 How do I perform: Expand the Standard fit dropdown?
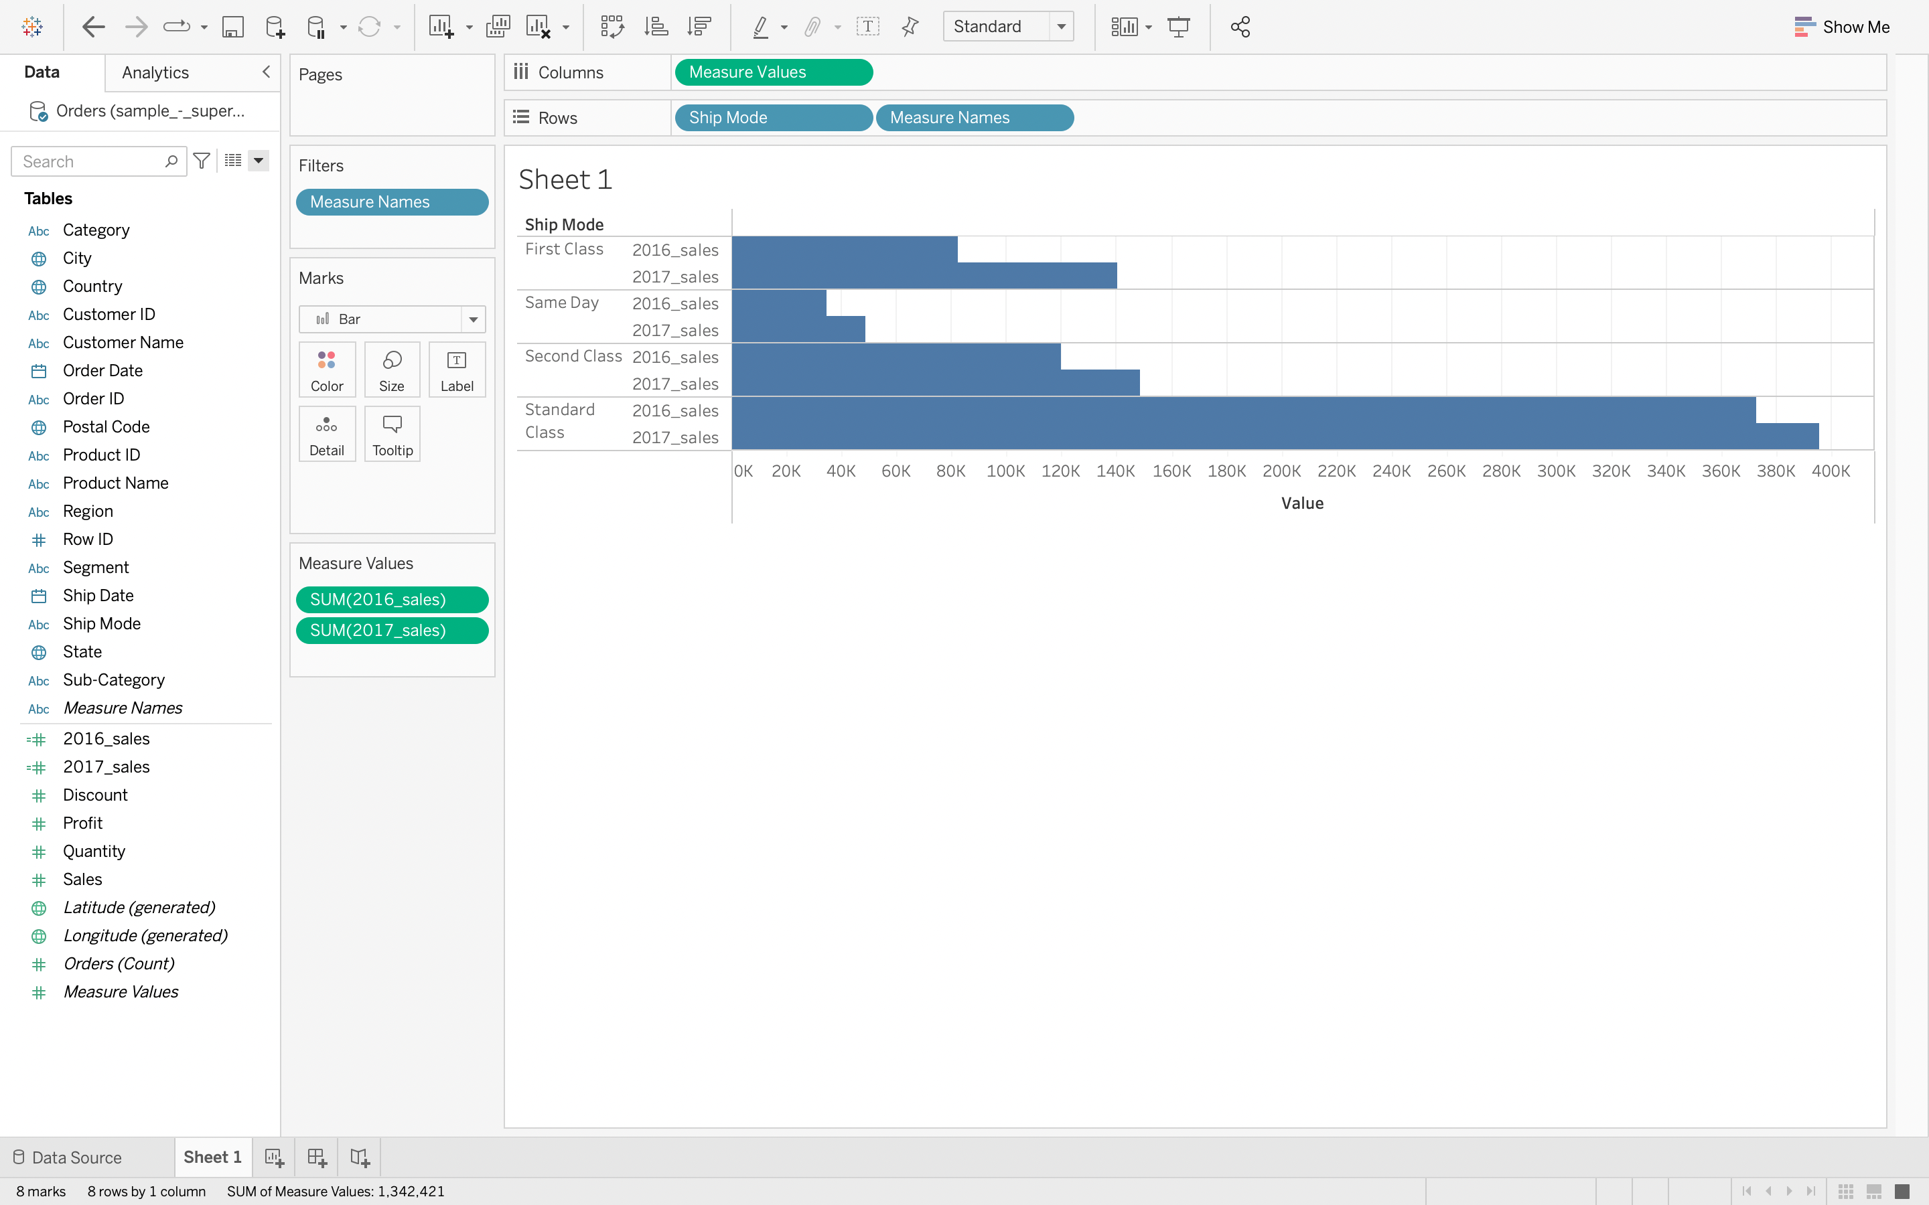1060,26
